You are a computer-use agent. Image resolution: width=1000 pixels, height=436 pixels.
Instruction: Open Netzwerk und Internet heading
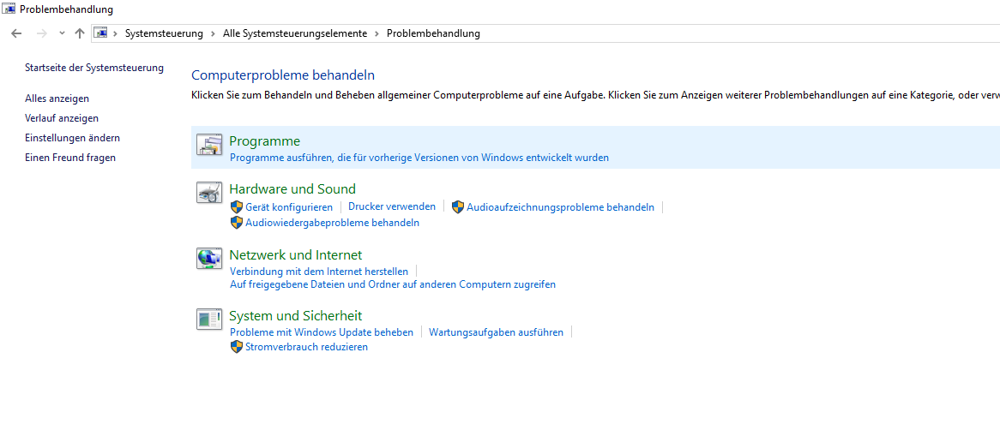(x=295, y=255)
